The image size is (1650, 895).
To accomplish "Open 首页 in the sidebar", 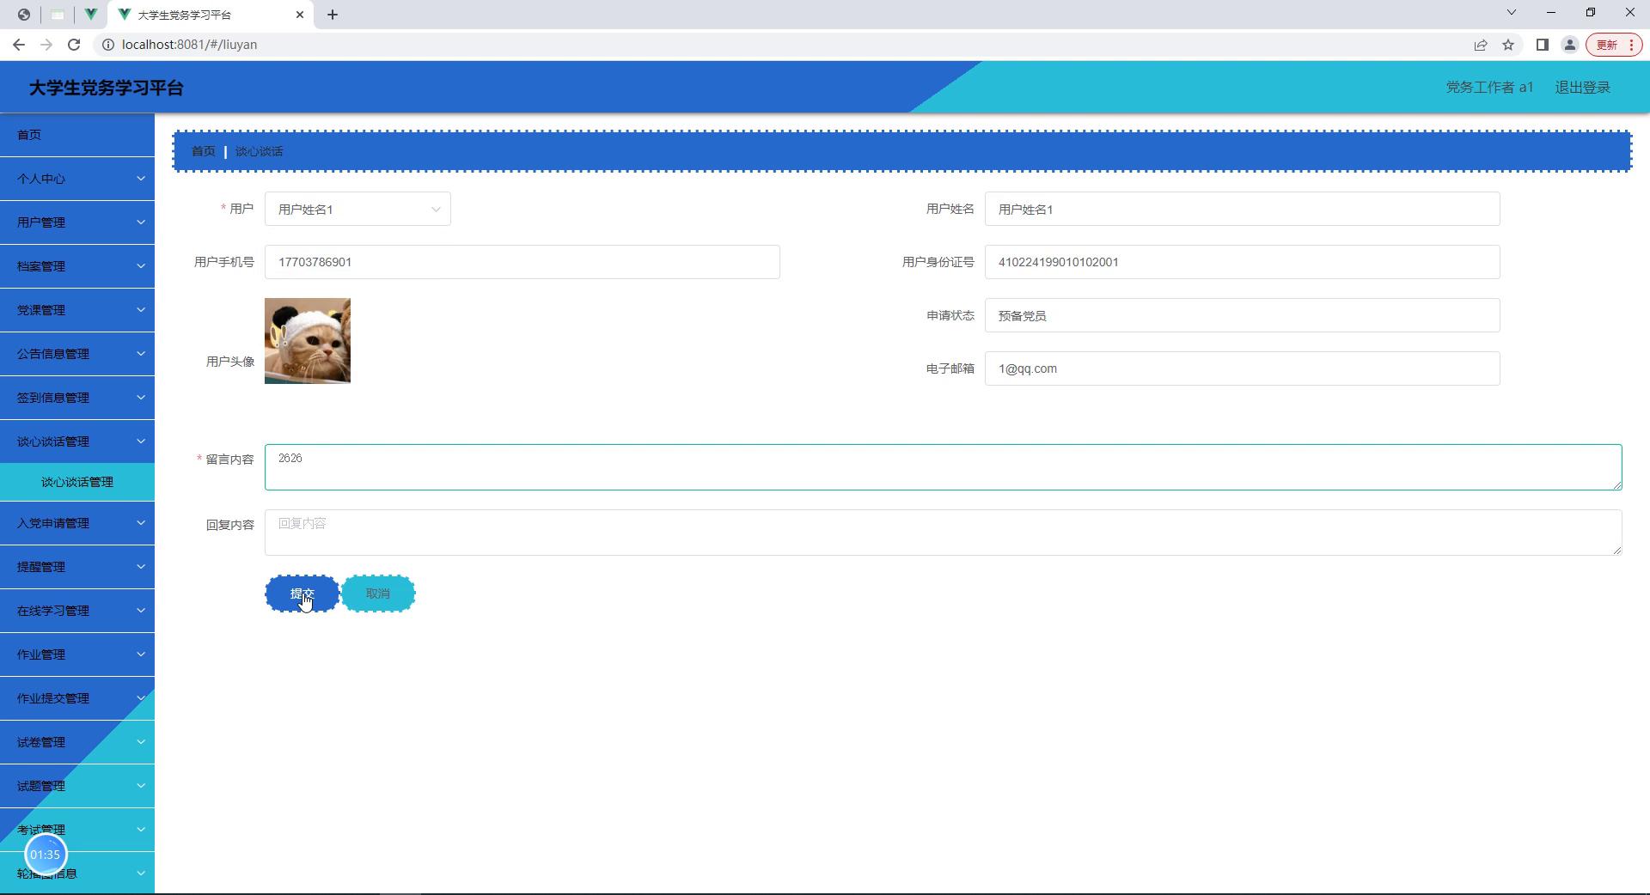I will coord(77,135).
